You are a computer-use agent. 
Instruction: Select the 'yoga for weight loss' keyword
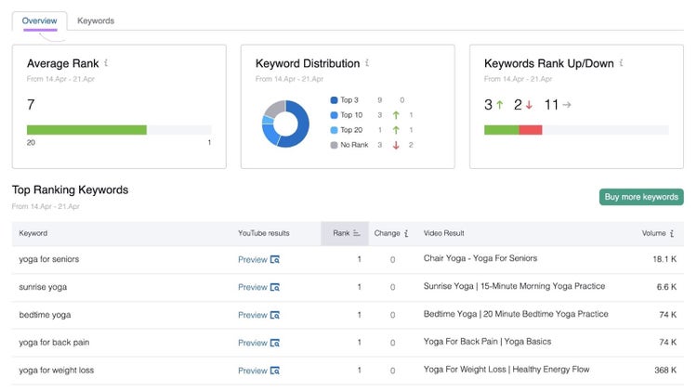click(x=57, y=371)
